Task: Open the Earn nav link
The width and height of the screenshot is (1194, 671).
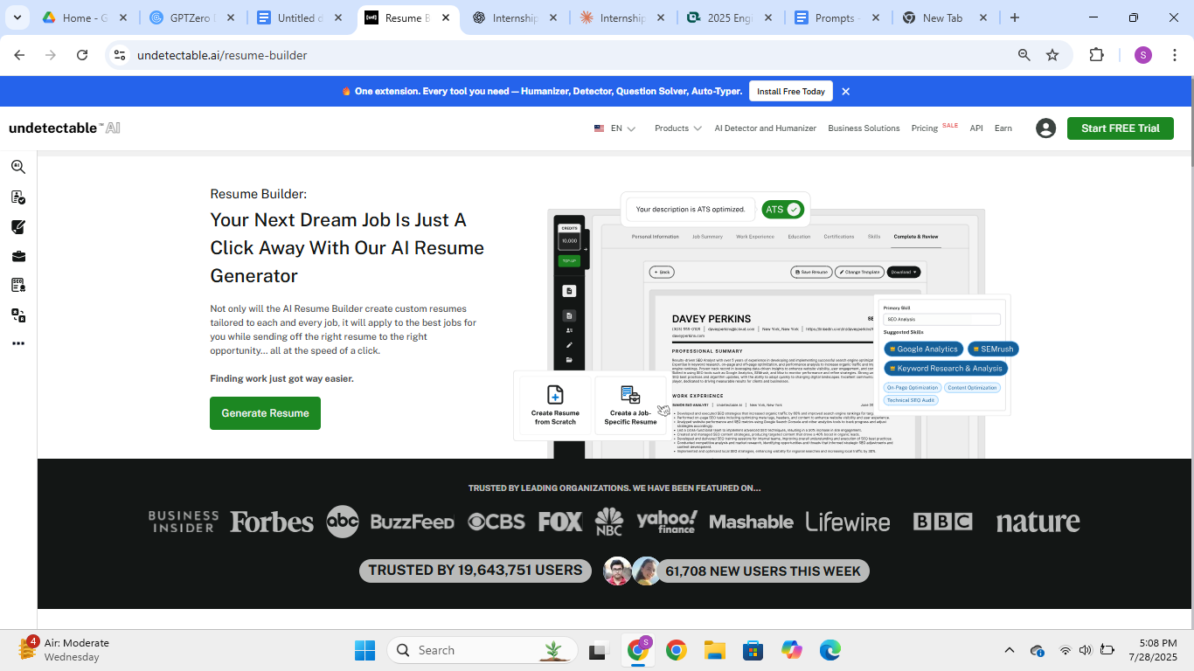Action: click(1003, 128)
